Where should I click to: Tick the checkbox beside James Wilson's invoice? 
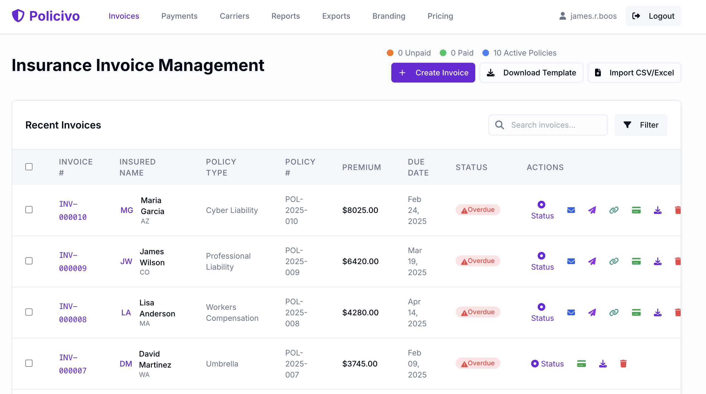(29, 261)
